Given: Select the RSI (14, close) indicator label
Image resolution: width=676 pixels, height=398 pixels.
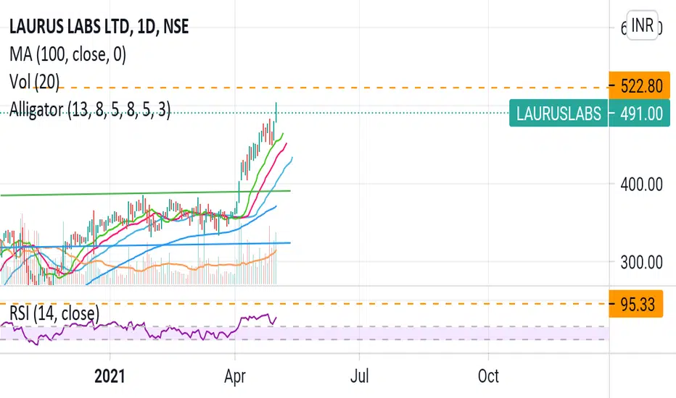Looking at the screenshot, I should click(54, 313).
